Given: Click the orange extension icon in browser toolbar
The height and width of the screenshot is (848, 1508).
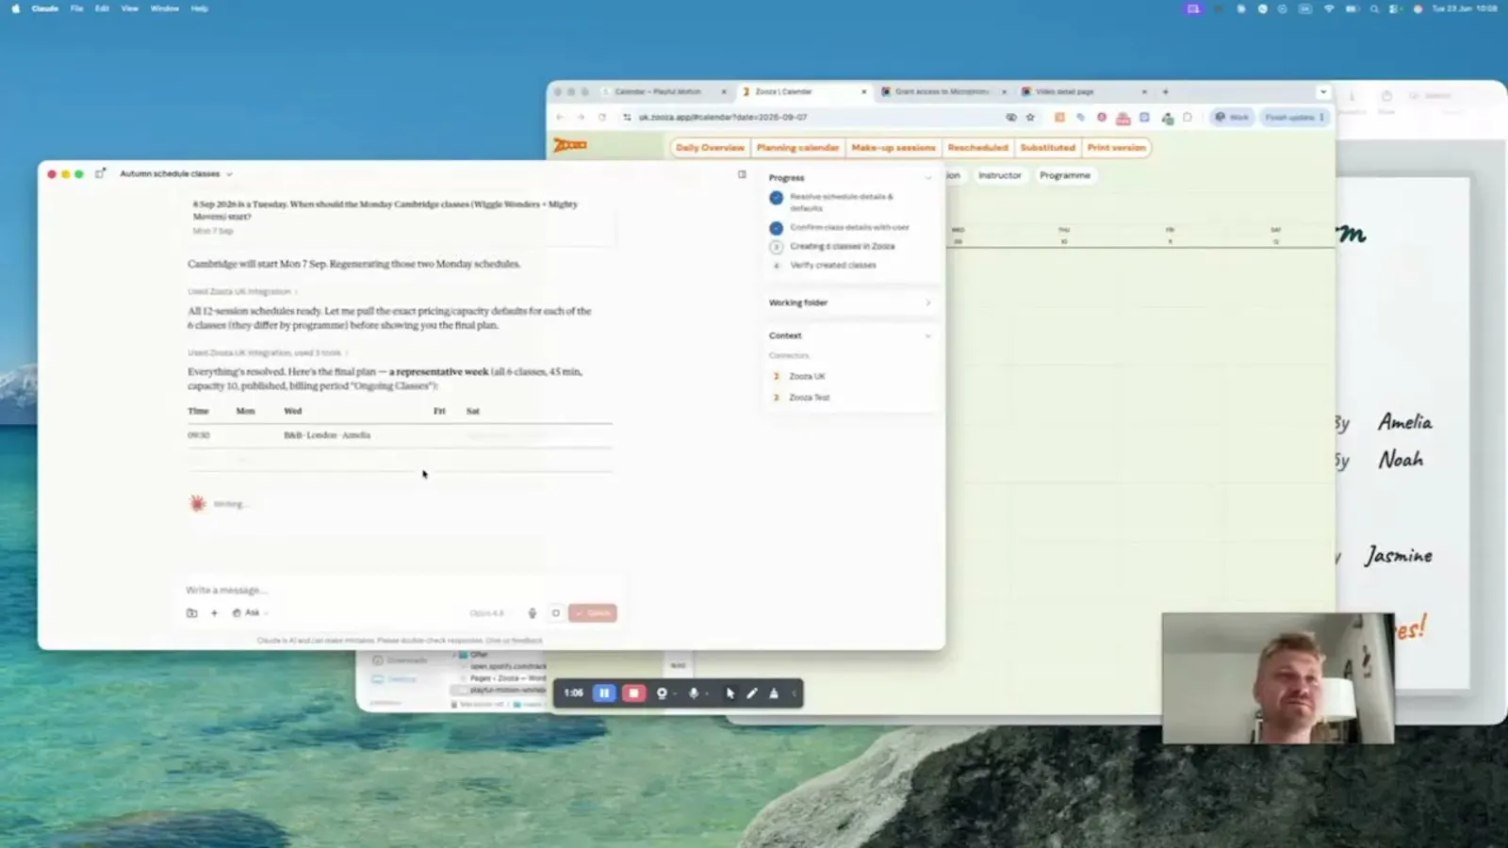Looking at the screenshot, I should coord(1059,117).
